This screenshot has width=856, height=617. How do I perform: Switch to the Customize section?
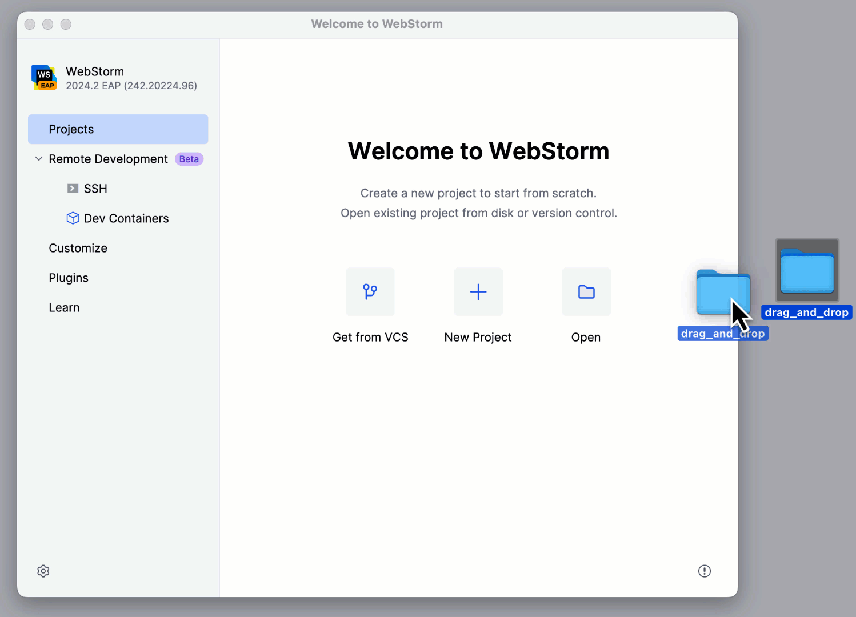78,248
